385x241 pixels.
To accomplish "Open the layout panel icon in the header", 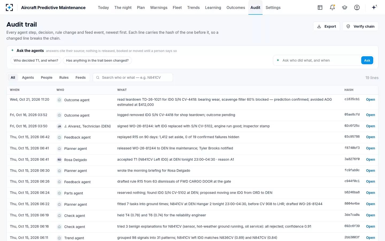I will pyautogui.click(x=320, y=7).
